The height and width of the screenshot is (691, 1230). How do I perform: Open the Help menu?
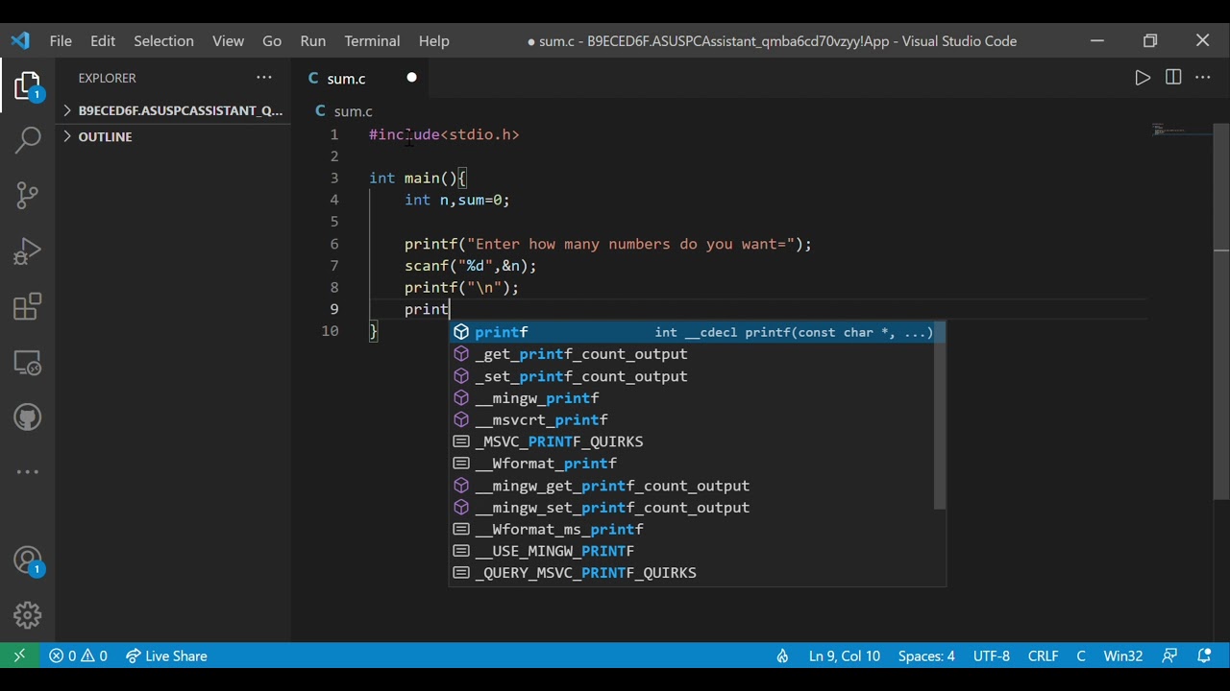[x=433, y=41]
